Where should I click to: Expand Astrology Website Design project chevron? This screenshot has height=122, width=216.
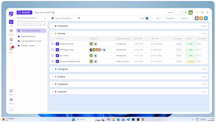click(44, 41)
